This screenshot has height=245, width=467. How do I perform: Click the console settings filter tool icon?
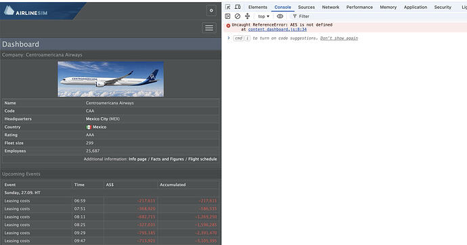click(247, 16)
